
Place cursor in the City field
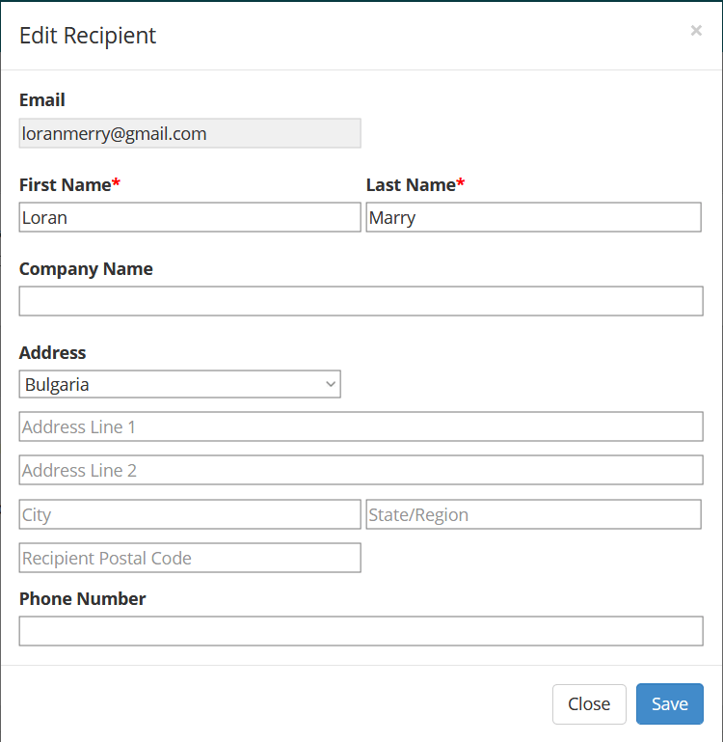[x=190, y=514]
